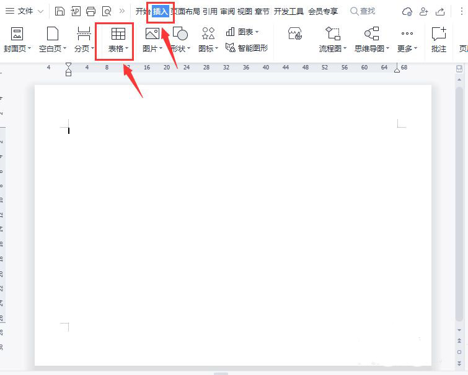Click the 分页 page break icon
468x375 pixels.
pos(84,33)
